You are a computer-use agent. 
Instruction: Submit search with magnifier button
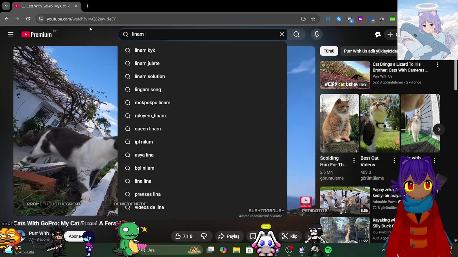297,34
